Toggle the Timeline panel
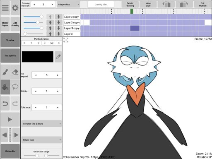 click(x=10, y=40)
